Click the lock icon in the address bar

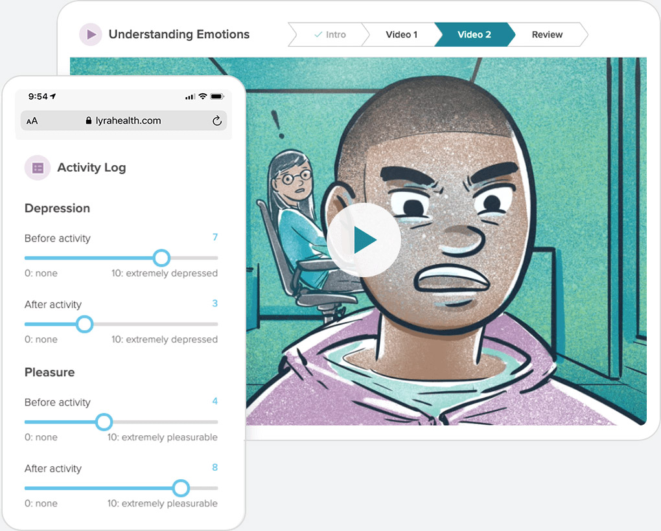pyautogui.click(x=89, y=120)
